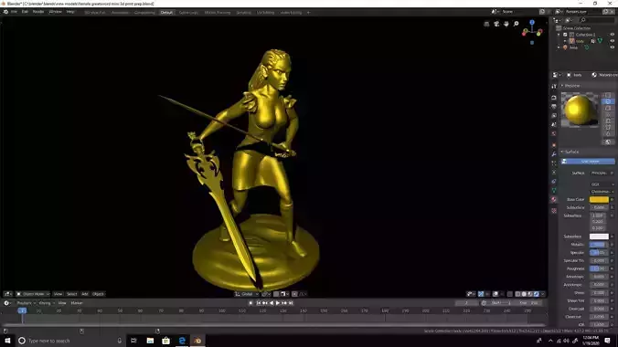Click the Metallic slider
Viewport: 618px width, 347px height.
pos(599,245)
